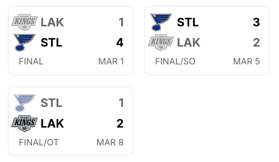Click Blues logo in the Mar 1 game
The width and height of the screenshot is (279, 162).
pyautogui.click(x=24, y=43)
